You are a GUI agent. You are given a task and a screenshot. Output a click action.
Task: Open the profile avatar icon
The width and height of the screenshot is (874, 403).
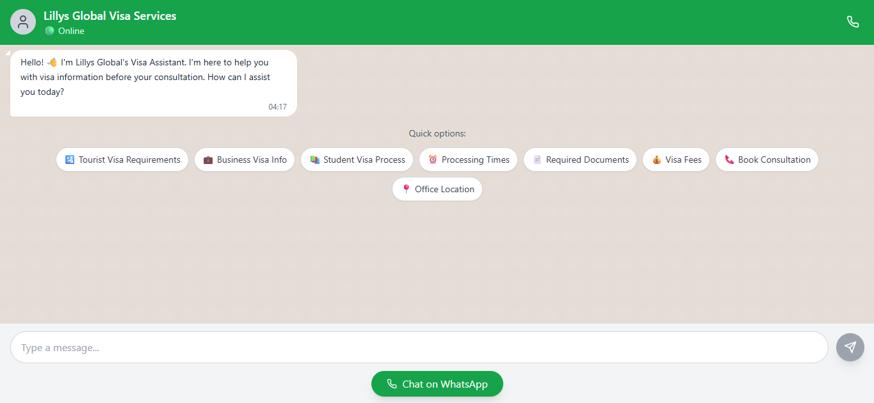click(23, 22)
